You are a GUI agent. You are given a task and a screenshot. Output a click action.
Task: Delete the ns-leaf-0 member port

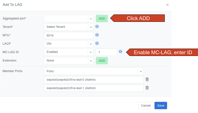147,79
